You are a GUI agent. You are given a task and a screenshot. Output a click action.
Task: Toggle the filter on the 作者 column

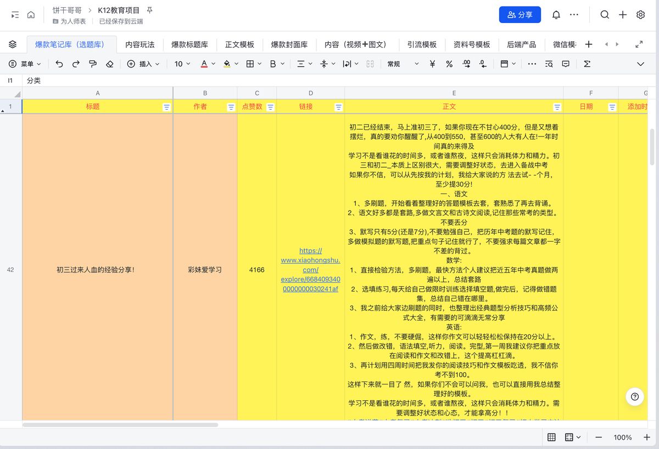[x=231, y=107]
